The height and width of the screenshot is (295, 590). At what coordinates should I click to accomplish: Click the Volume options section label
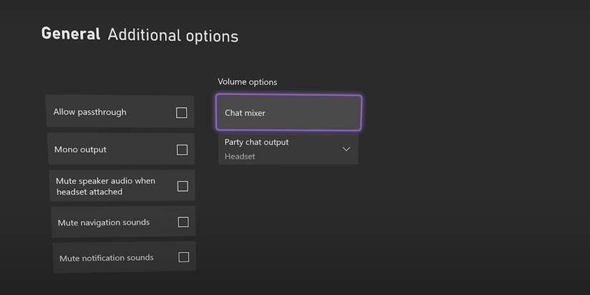247,82
